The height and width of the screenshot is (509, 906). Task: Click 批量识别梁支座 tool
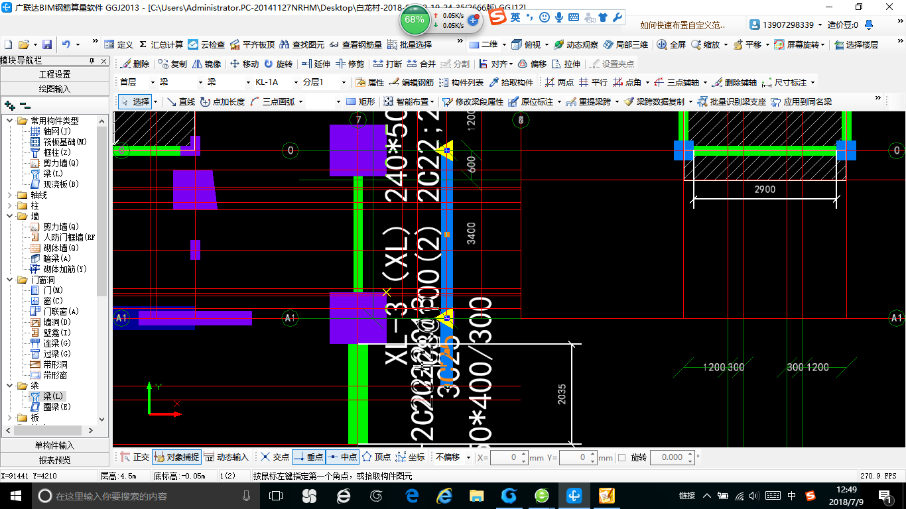(731, 101)
